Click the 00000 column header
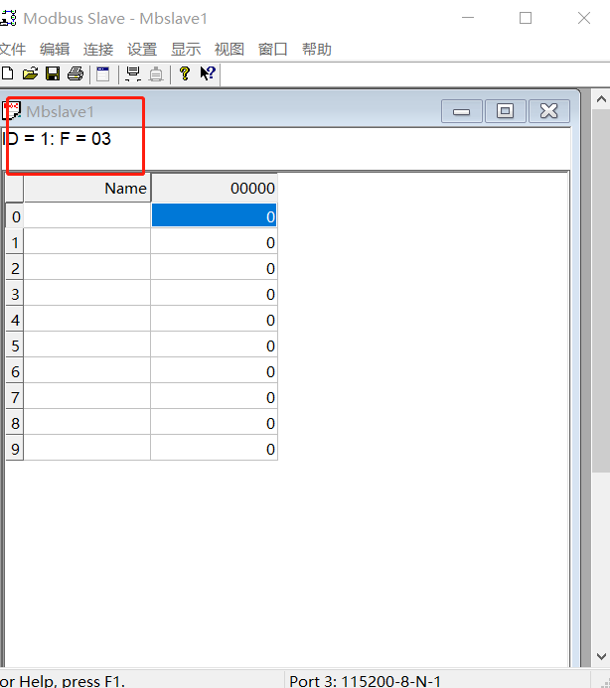The height and width of the screenshot is (688, 610). (x=214, y=189)
